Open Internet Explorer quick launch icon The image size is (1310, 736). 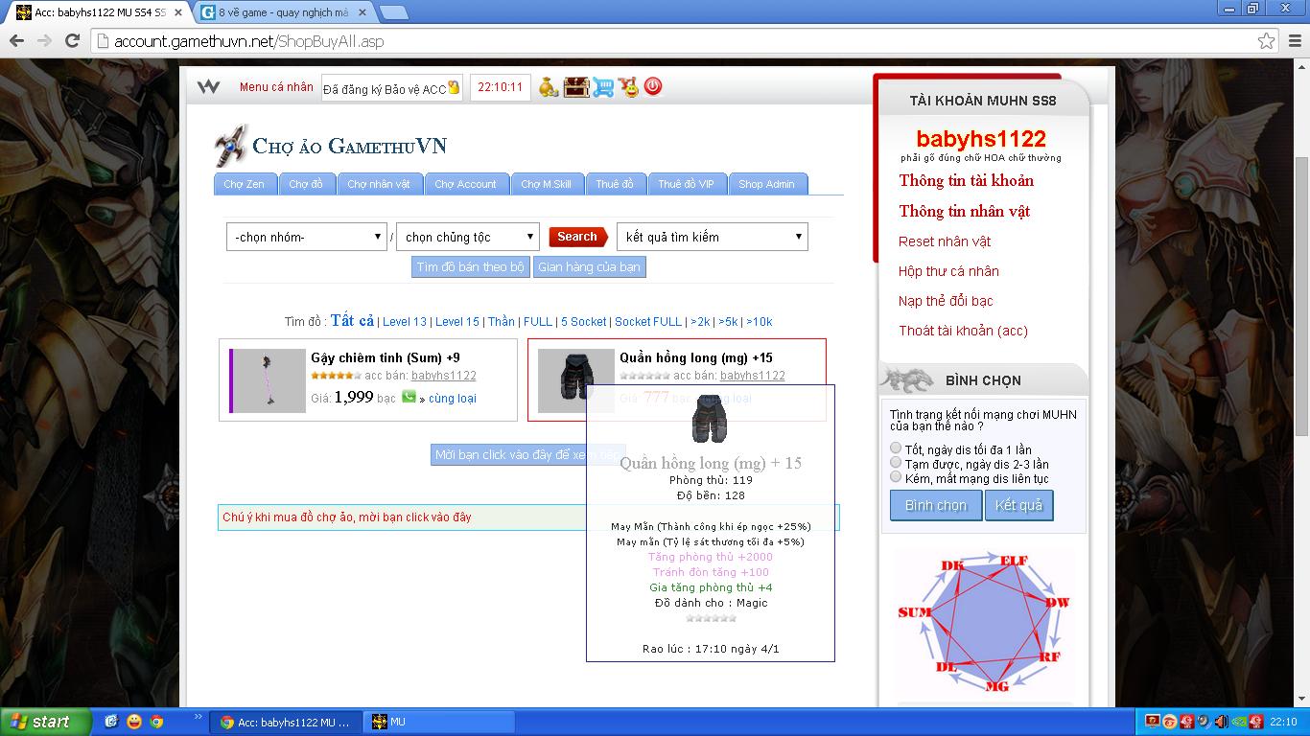pyautogui.click(x=111, y=722)
